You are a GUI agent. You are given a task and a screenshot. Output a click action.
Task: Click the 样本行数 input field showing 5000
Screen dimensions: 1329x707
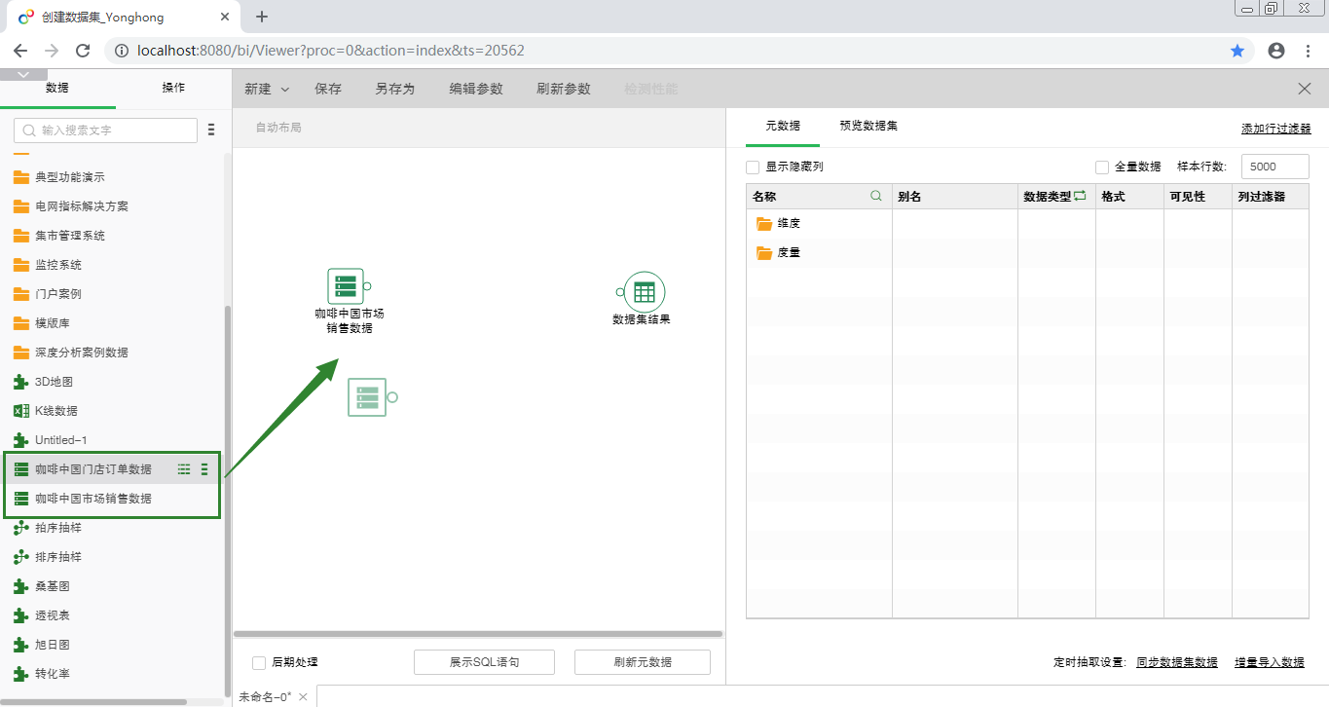coord(1274,166)
